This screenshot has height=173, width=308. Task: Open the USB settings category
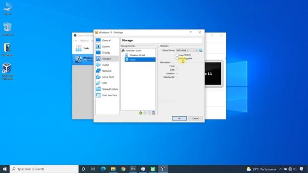coord(107,83)
